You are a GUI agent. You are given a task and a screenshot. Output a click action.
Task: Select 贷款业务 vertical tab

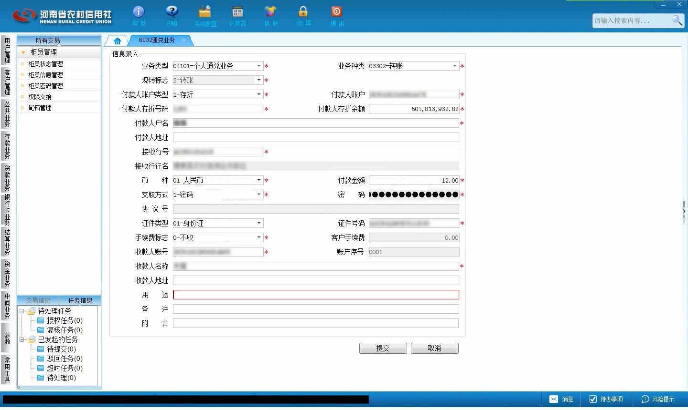click(x=7, y=178)
